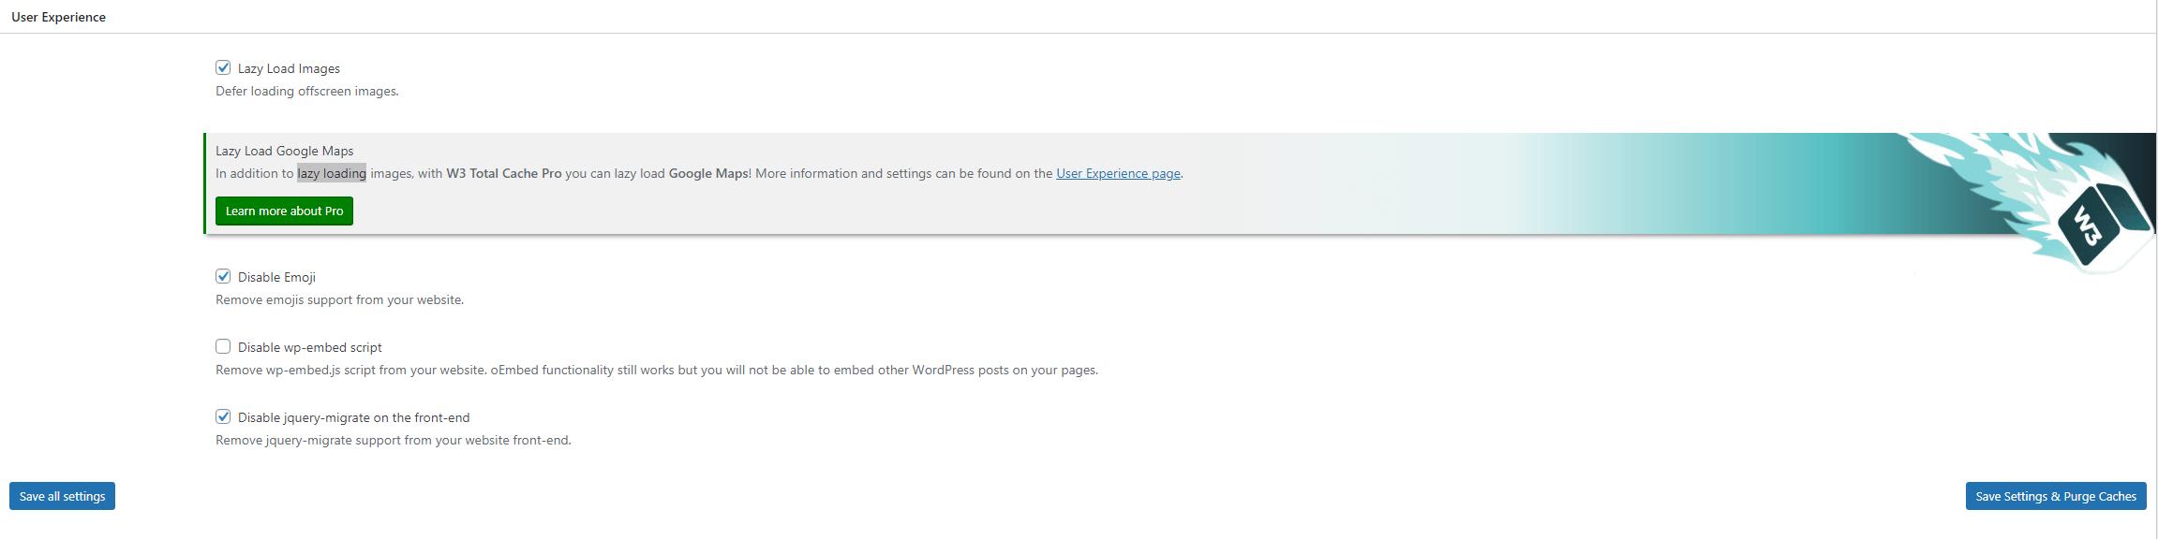The image size is (2158, 539).
Task: Click 'Remove emojis support from your website.' description
Action: (x=339, y=299)
